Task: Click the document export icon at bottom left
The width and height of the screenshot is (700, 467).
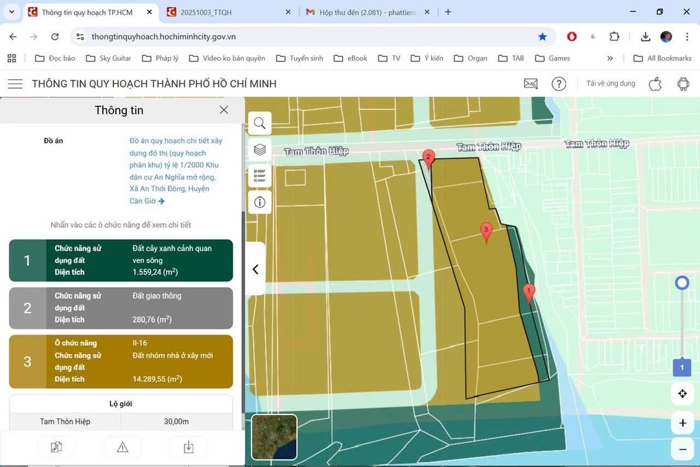Action: (56, 446)
